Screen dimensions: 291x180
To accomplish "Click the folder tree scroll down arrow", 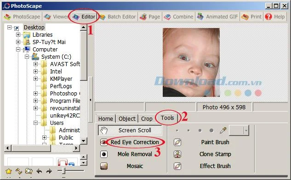I will (x=84, y=141).
